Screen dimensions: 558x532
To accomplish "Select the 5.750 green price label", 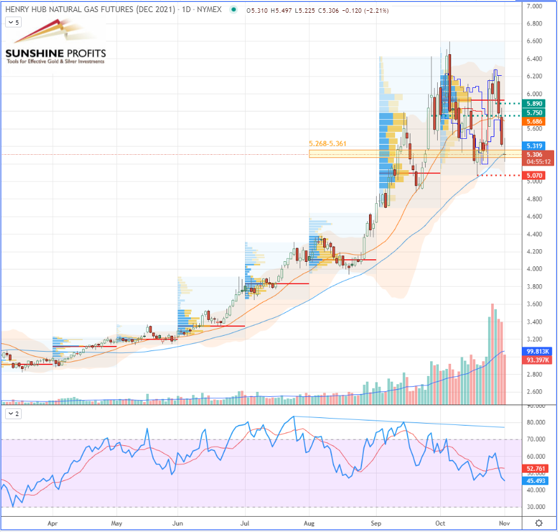I will pos(534,113).
